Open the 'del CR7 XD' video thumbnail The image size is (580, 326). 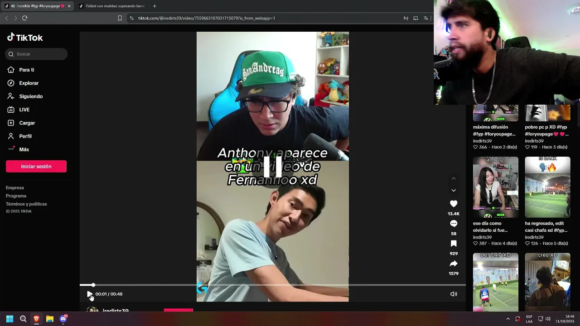pos(496,282)
